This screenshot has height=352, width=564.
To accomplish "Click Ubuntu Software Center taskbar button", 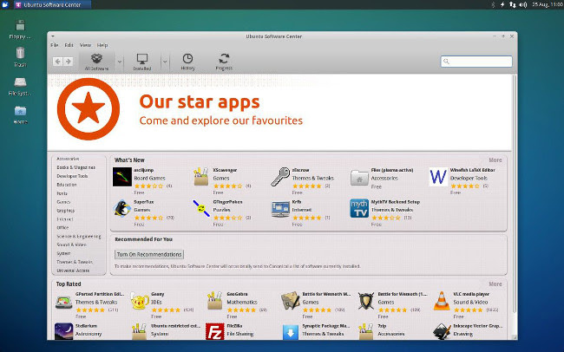I will (x=53, y=4).
